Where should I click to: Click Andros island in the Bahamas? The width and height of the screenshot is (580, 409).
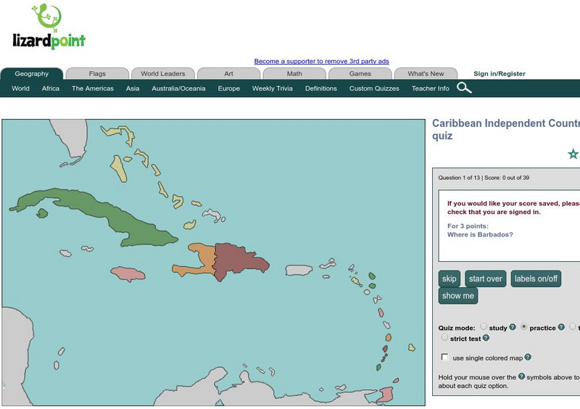119,168
